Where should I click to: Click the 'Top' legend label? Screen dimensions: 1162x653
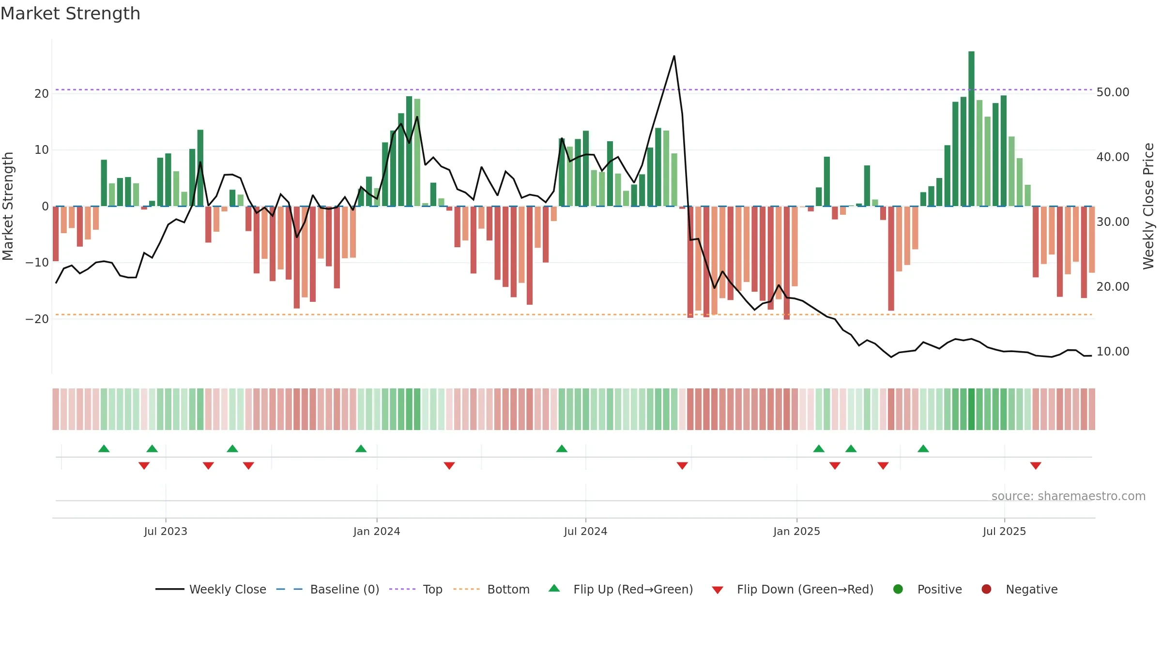pyautogui.click(x=433, y=590)
